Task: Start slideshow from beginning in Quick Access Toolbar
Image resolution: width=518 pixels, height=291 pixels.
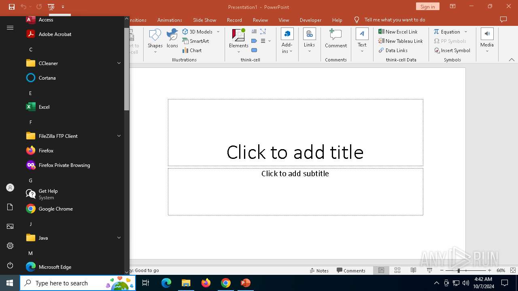Action: click(x=51, y=7)
